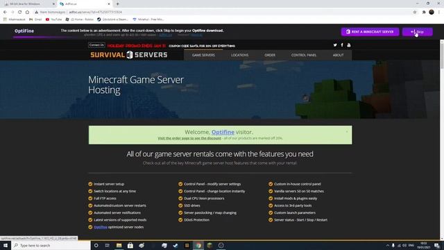The image size is (444, 250).
Task: Go forward in browser history
Action: tap(12, 12)
